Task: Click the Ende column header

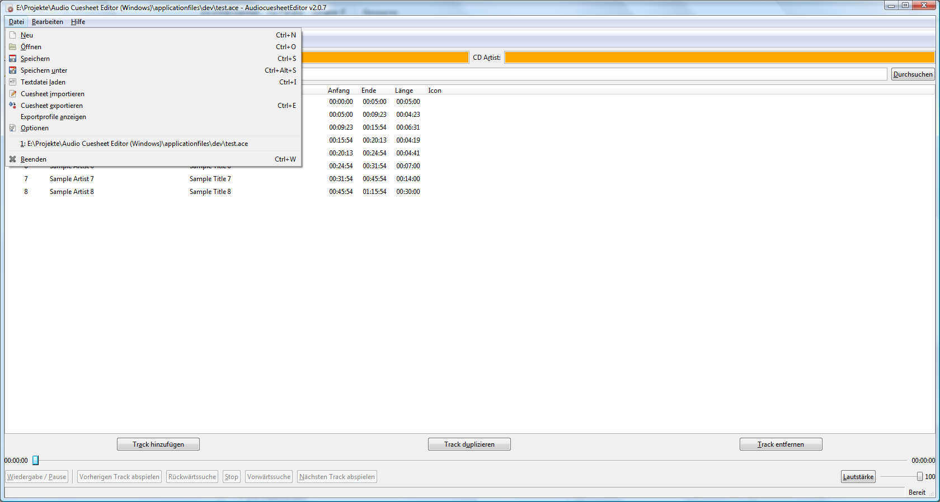Action: coord(369,91)
